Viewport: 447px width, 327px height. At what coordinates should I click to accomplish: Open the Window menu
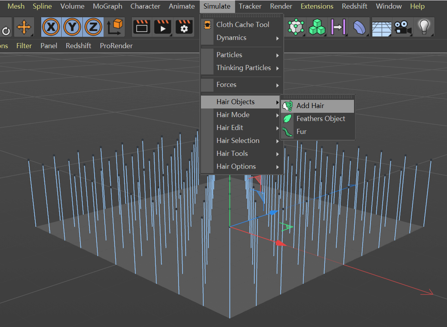tap(389, 6)
